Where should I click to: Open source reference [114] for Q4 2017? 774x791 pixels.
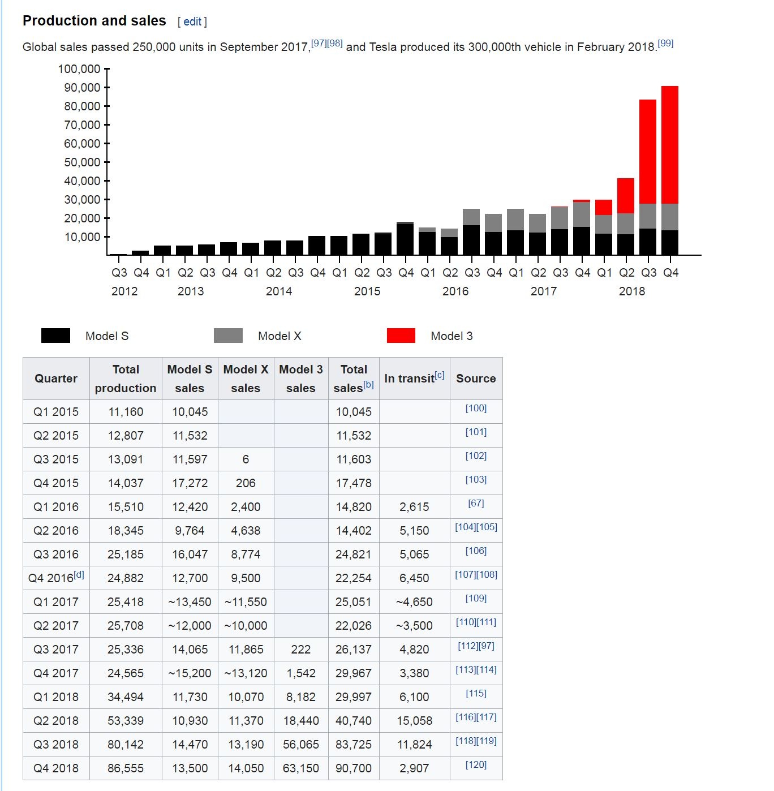(x=487, y=669)
